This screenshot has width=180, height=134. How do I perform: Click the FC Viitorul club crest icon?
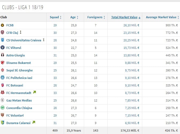click(x=2, y=48)
